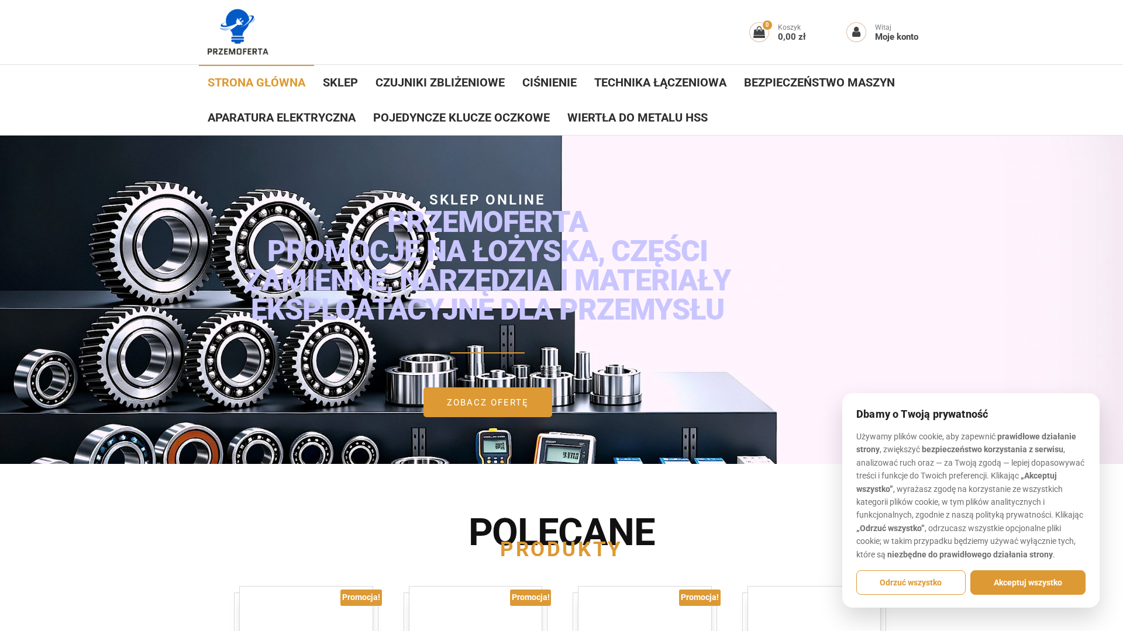Select the Ciśnienie menu item

tap(549, 82)
